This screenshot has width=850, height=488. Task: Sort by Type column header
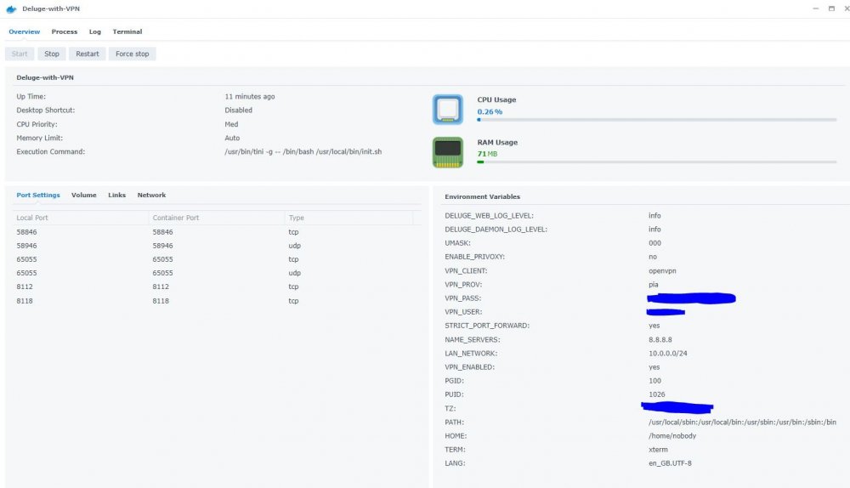tap(348, 218)
